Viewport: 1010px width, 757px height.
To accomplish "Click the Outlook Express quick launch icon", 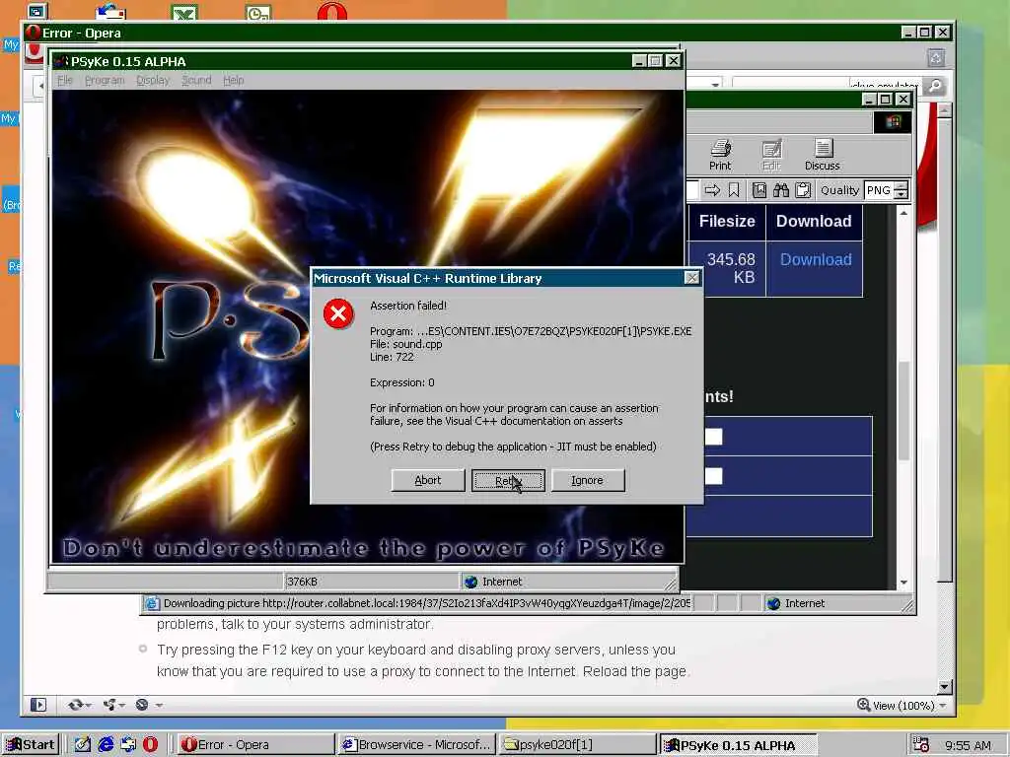I will pyautogui.click(x=128, y=745).
